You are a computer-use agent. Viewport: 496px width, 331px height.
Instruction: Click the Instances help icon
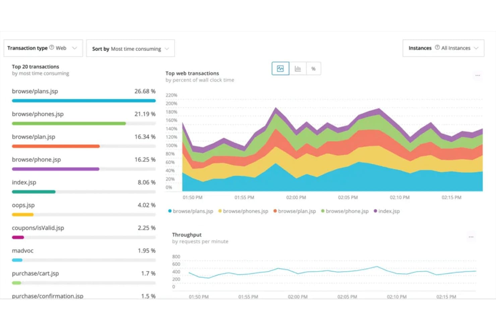pyautogui.click(x=437, y=48)
